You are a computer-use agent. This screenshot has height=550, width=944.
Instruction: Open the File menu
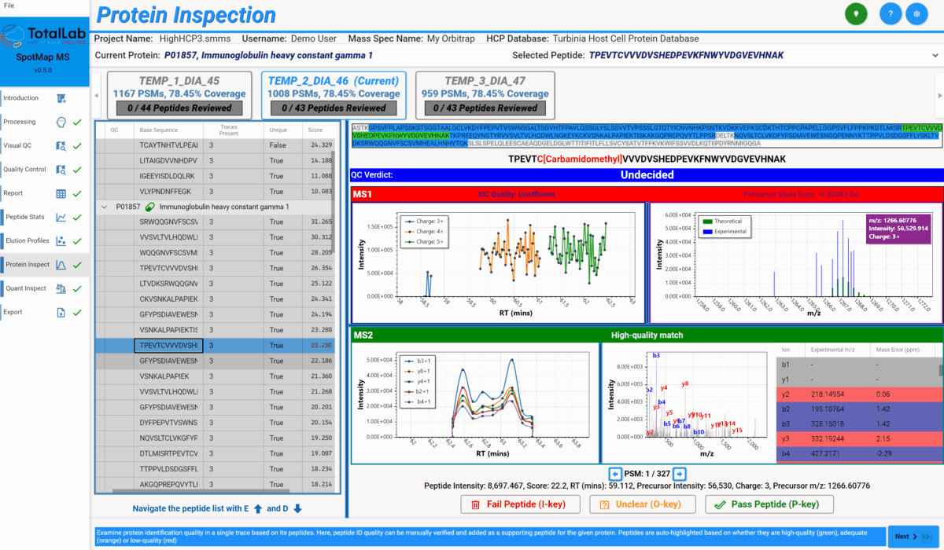pos(9,5)
